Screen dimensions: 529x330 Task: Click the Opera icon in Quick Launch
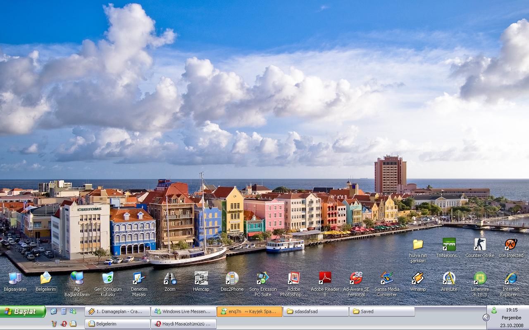click(x=64, y=324)
